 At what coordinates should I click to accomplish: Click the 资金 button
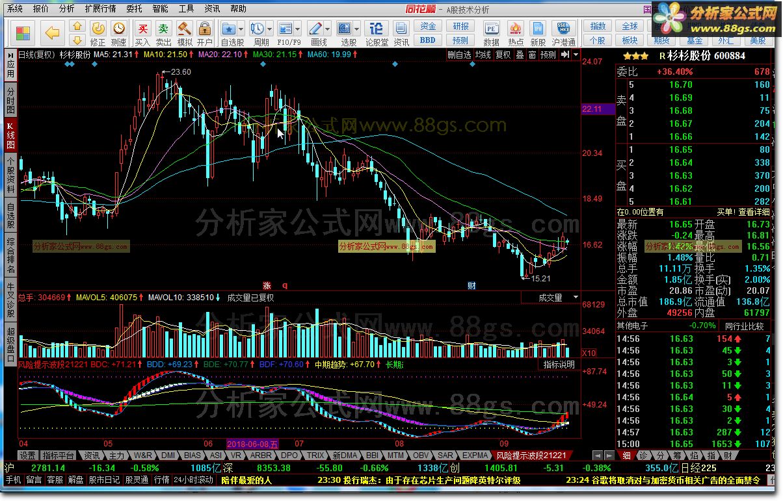(x=428, y=26)
